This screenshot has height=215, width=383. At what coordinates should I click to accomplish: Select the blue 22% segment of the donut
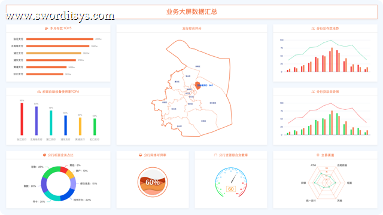pyautogui.click(x=68, y=194)
